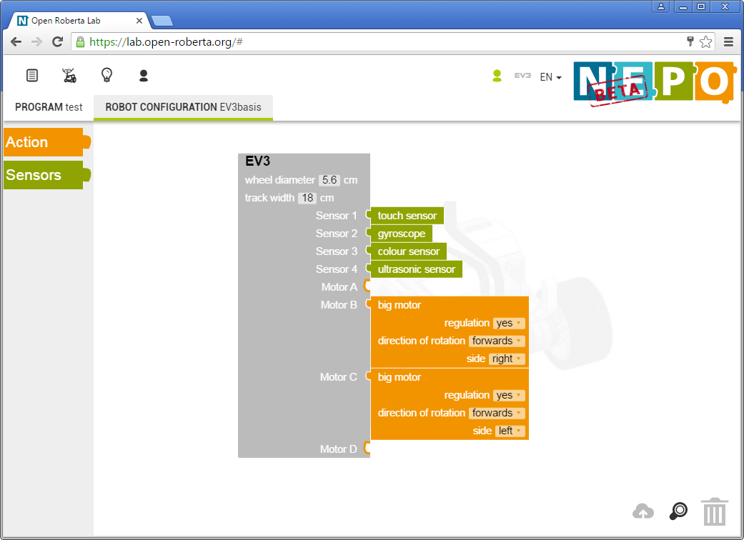This screenshot has width=744, height=540.
Task: Select the ultrasonic sensor block
Action: click(x=416, y=269)
